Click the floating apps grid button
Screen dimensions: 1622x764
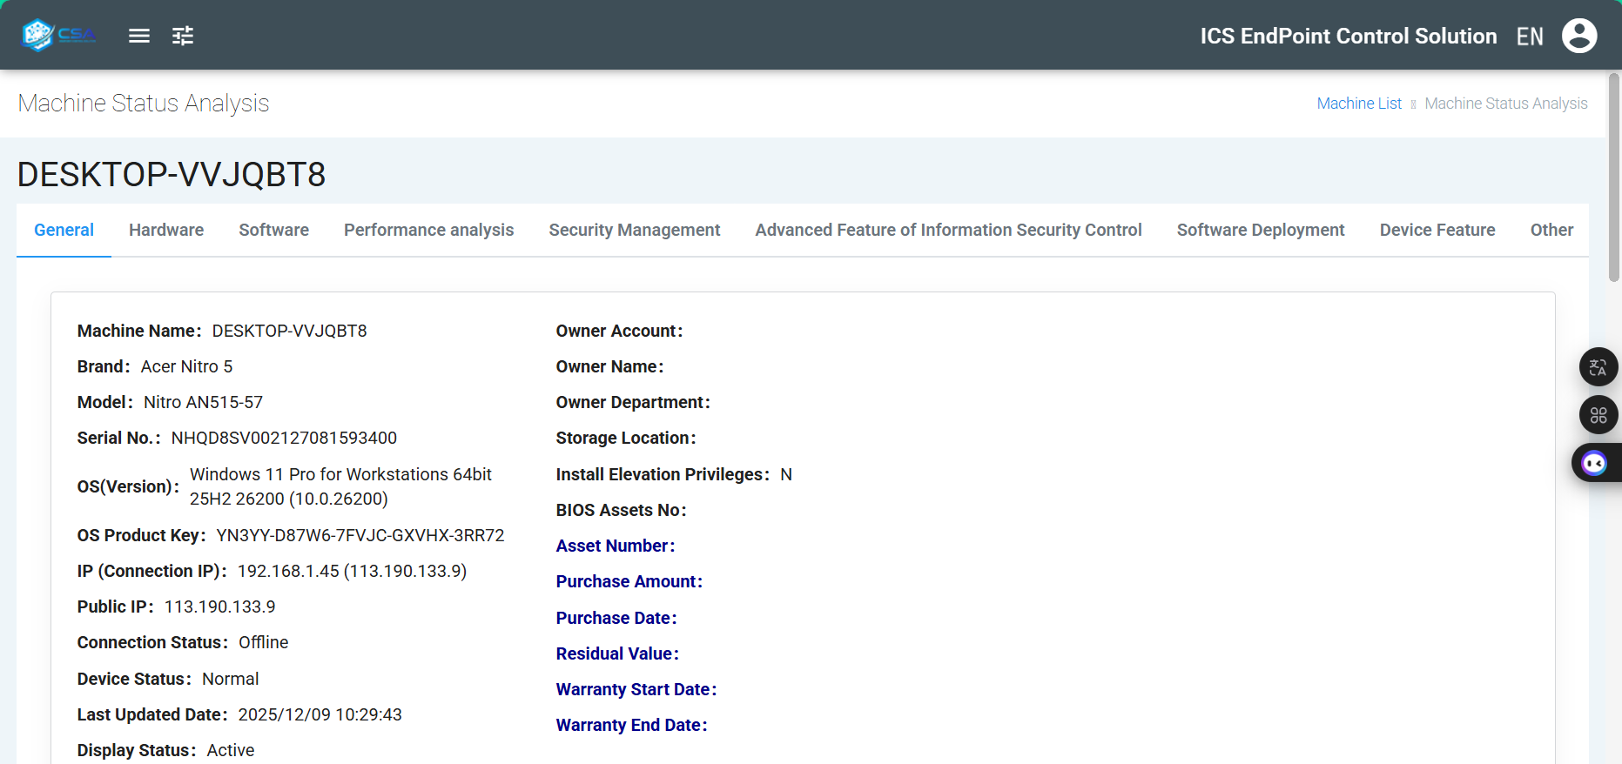(1598, 415)
